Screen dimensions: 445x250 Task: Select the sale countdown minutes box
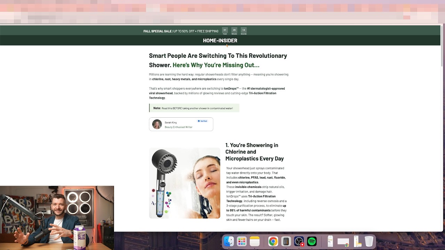(234, 31)
